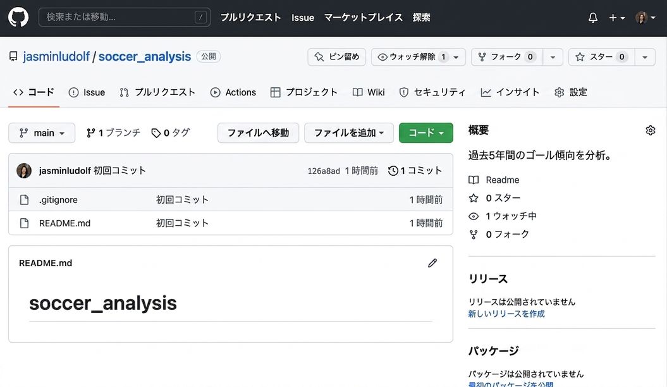This screenshot has height=387, width=667.
Task: Edit README with the pencil icon
Action: (x=432, y=263)
